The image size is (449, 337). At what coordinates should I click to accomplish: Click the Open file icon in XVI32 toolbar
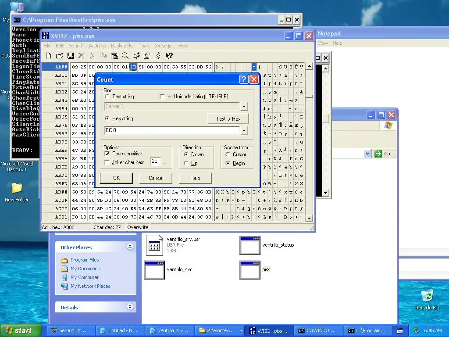tap(60, 56)
